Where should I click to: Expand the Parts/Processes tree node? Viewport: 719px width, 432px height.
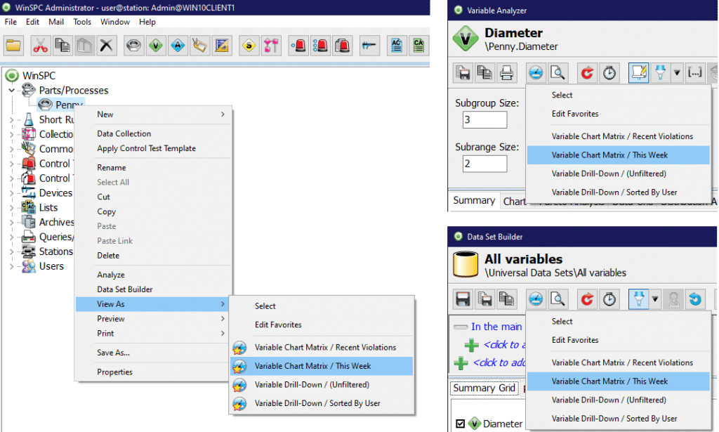tap(12, 91)
